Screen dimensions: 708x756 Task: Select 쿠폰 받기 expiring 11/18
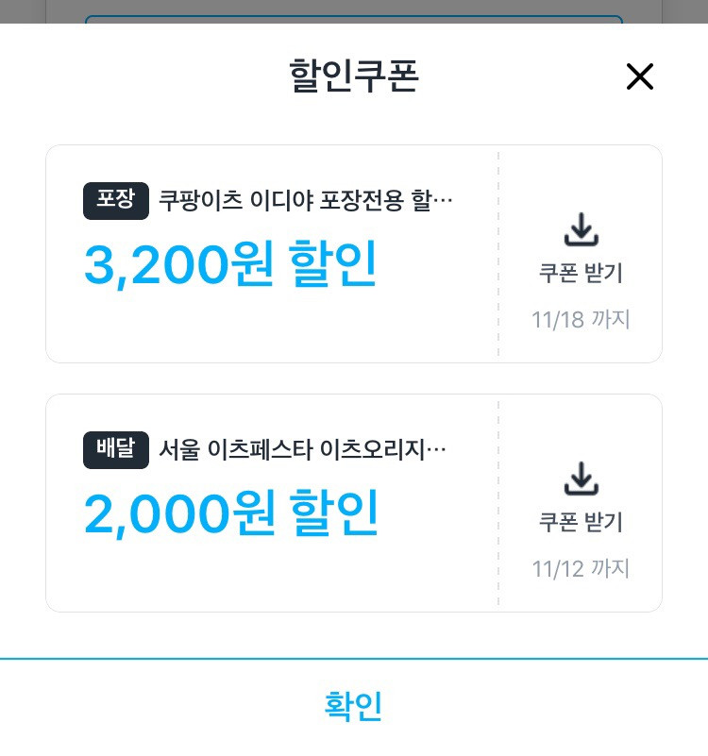(582, 273)
